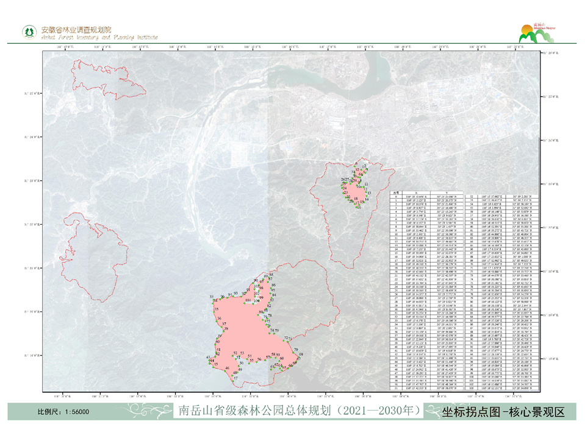Click the Anhui Forest Institute tree logo
The image size is (585, 438).
[29, 31]
